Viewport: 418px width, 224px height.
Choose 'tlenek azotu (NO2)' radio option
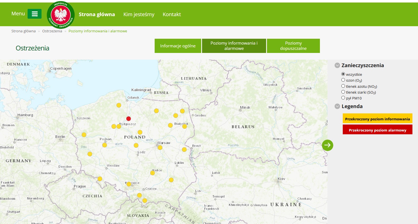pos(343,86)
